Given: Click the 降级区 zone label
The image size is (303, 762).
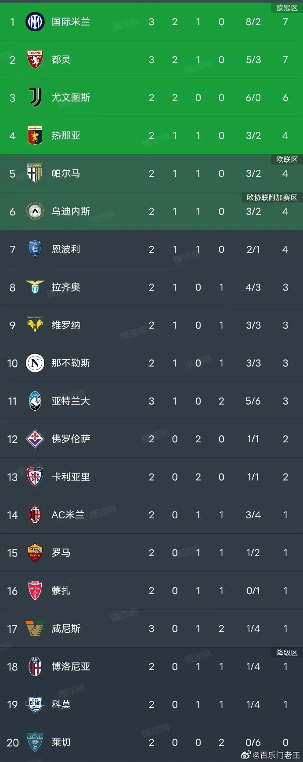Looking at the screenshot, I should [287, 653].
